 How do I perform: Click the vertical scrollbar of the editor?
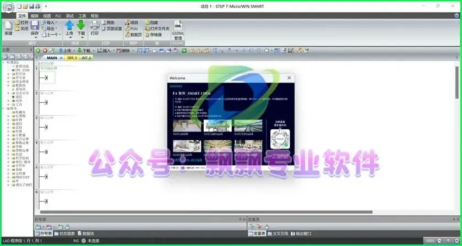457,83
